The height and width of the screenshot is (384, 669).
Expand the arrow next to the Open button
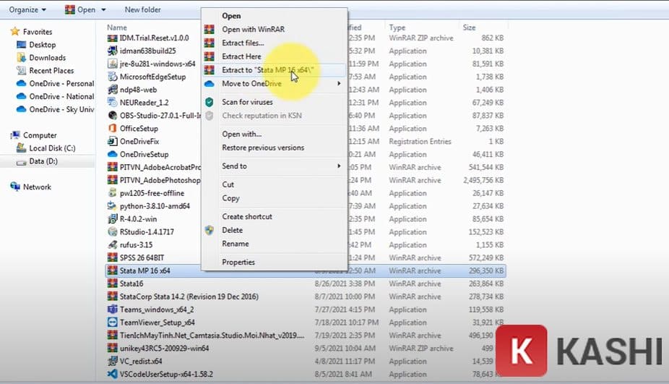click(x=103, y=9)
